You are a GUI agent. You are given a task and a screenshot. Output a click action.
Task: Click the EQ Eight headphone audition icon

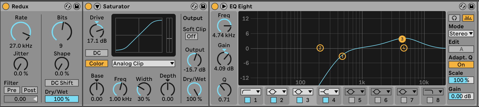point(454,18)
